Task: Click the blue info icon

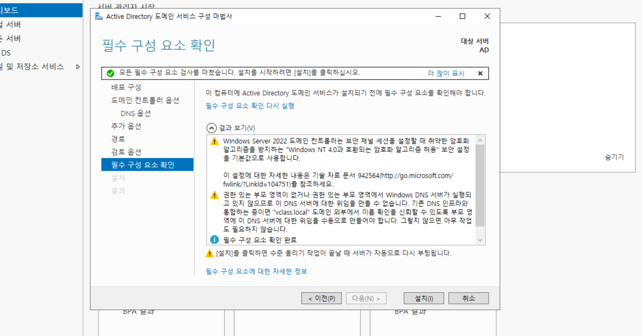Action: 214,239
